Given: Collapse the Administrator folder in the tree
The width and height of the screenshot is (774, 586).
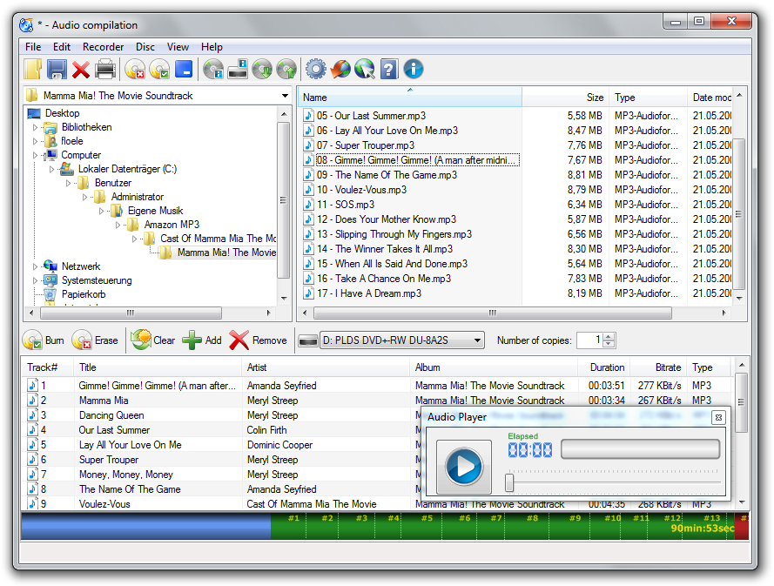Looking at the screenshot, I should coord(84,197).
